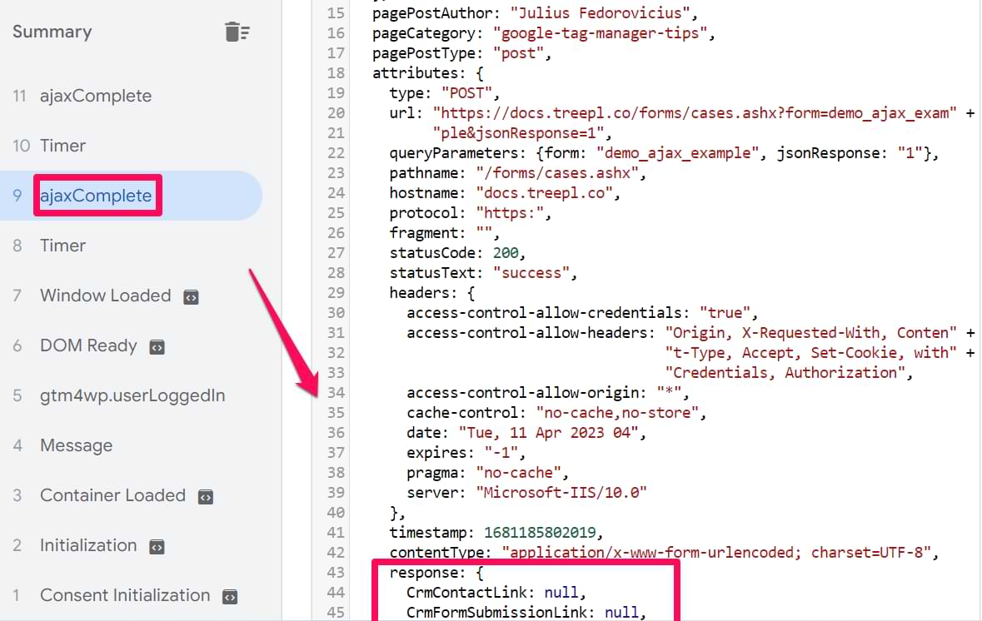Open event 11 ajaxComplete
The height and width of the screenshot is (621, 982).
96,96
